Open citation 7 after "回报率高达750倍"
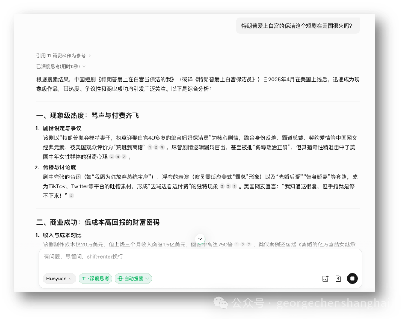Viewport: 402px width, 319px height. [x=249, y=245]
